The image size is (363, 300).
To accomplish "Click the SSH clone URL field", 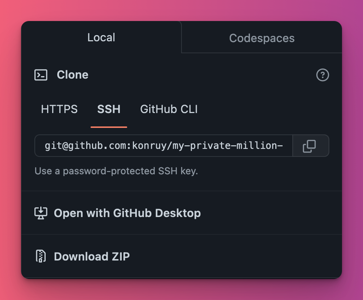I will point(164,146).
